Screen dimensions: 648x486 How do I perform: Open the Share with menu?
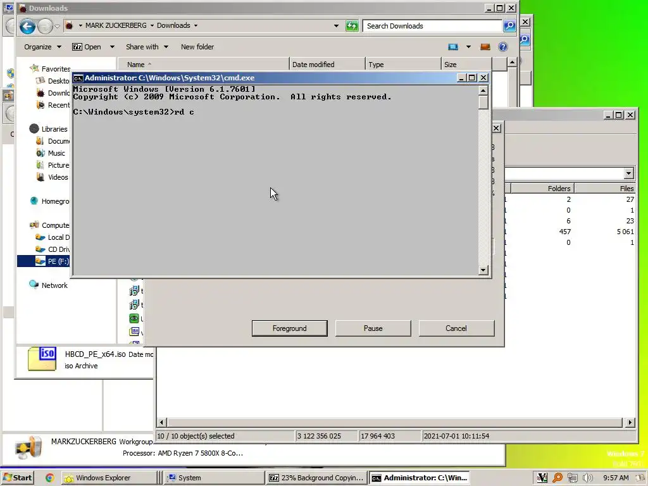[x=147, y=47]
